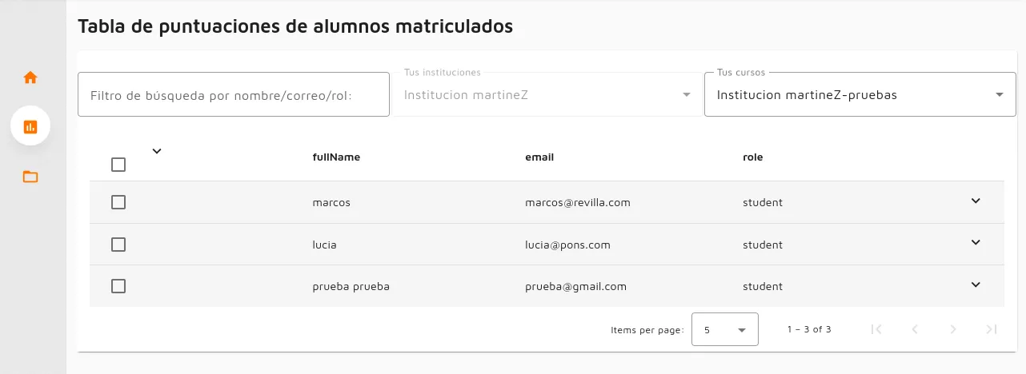Image resolution: width=1026 pixels, height=374 pixels.
Task: Open the scores chart sidebar icon
Action: point(30,126)
